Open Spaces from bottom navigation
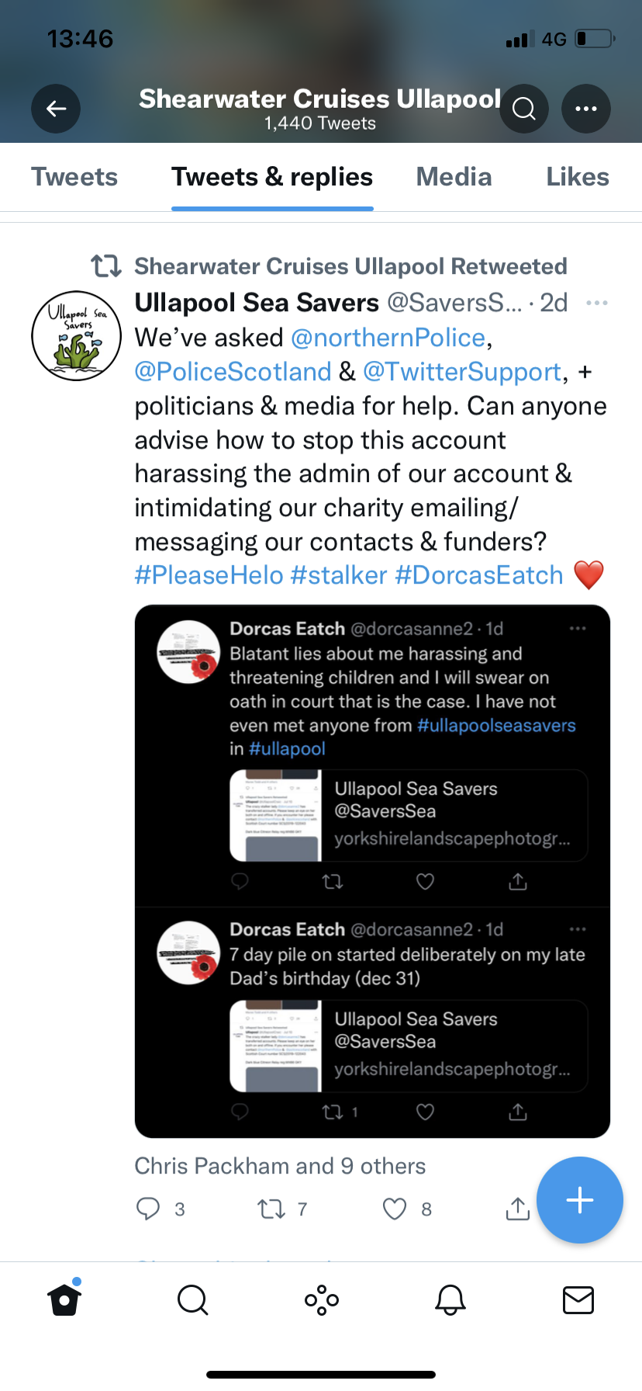Image resolution: width=642 pixels, height=1391 pixels. [321, 1299]
